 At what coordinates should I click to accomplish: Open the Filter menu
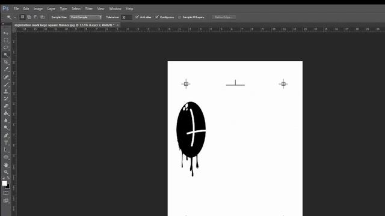click(x=89, y=8)
